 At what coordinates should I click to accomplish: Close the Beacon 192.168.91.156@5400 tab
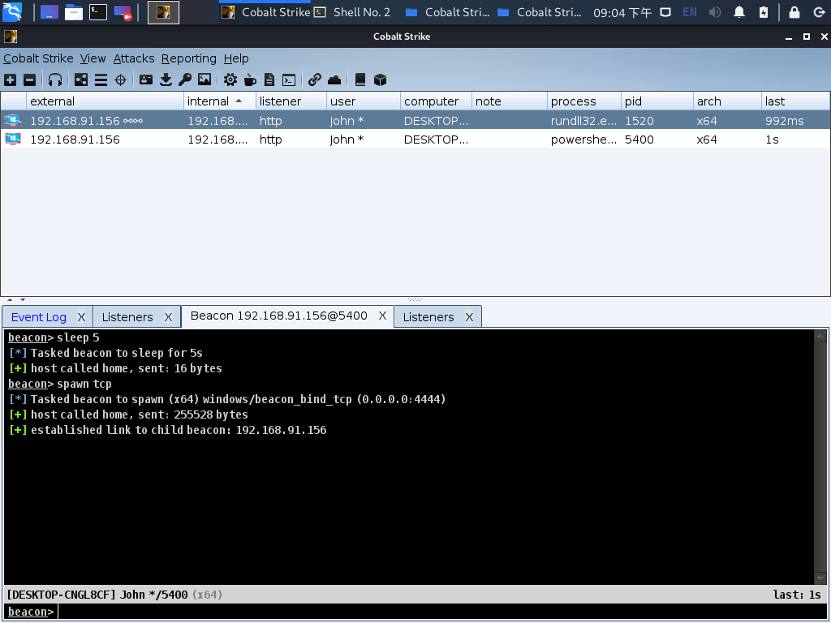click(382, 316)
